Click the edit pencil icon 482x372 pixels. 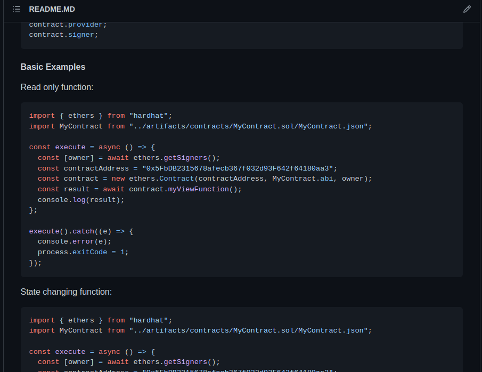[467, 9]
